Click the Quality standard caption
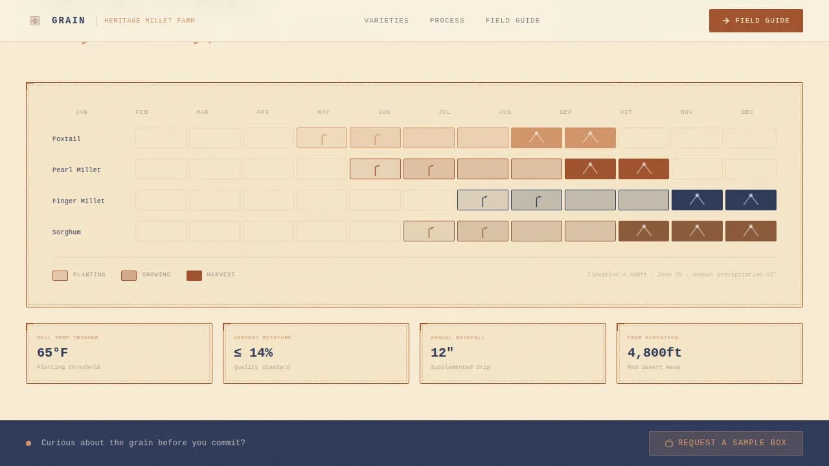The image size is (829, 466). 262,368
